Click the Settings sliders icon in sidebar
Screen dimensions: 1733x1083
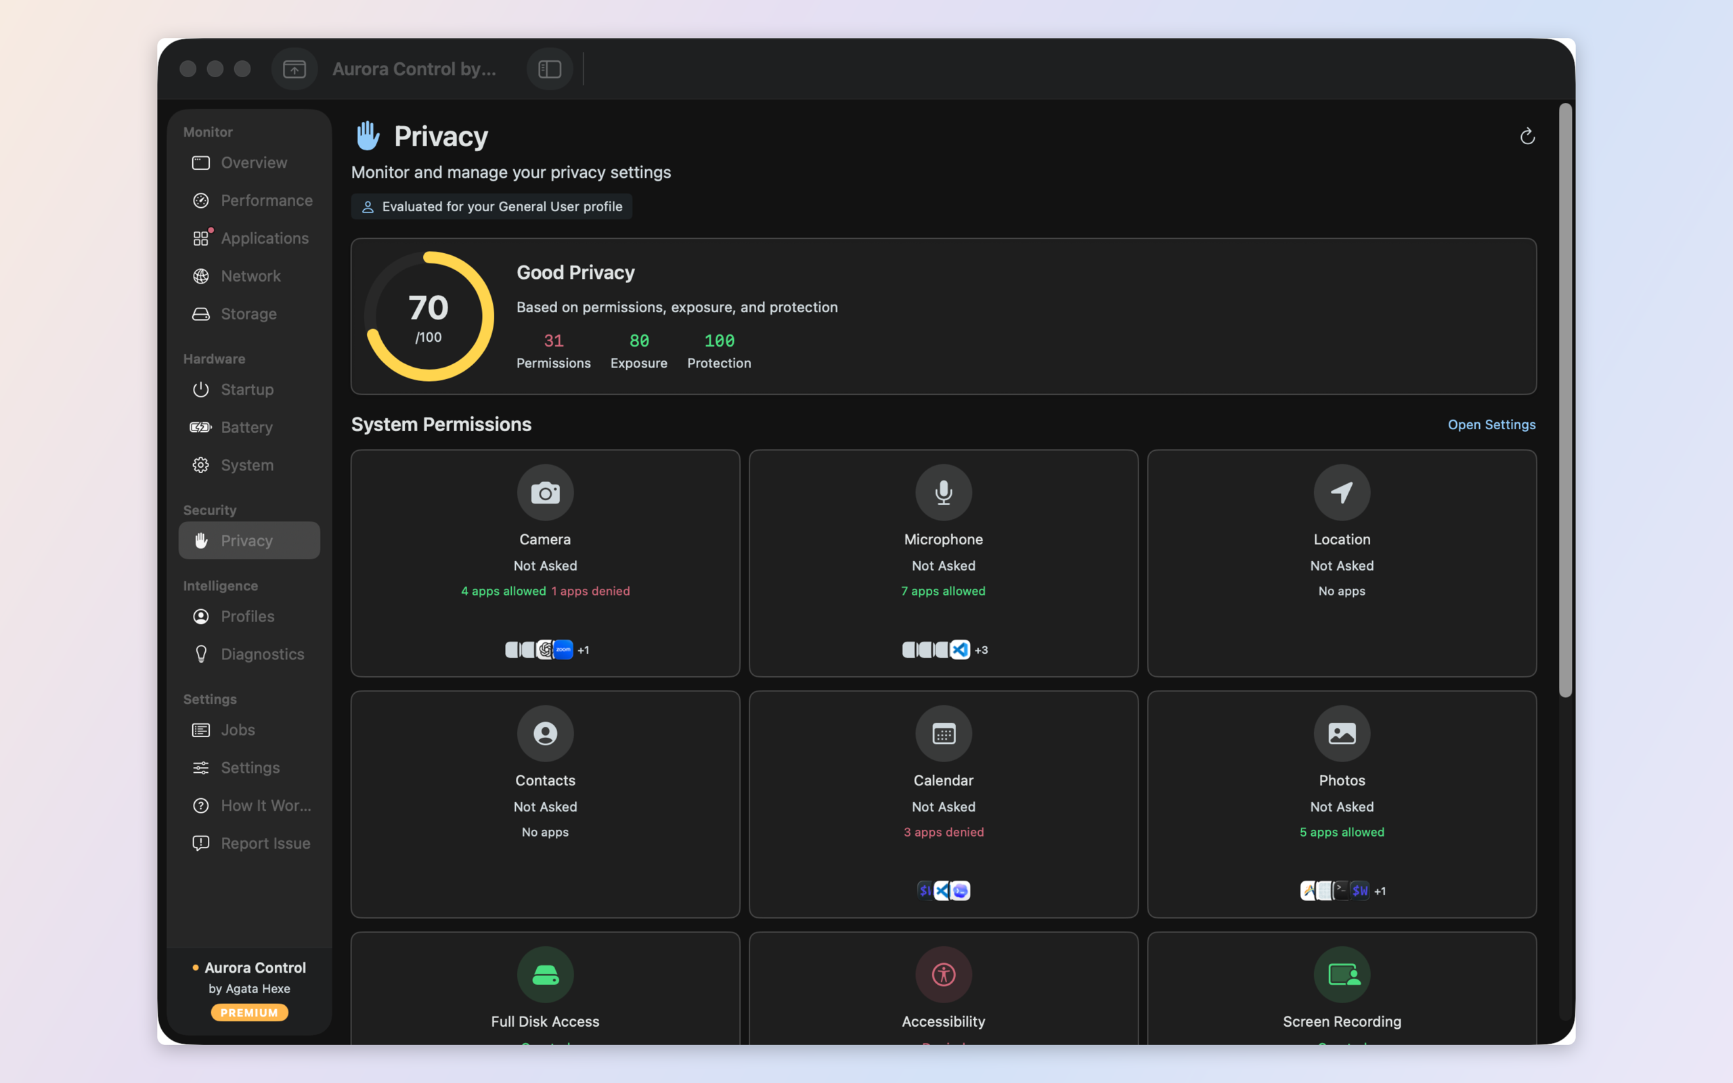click(x=200, y=768)
